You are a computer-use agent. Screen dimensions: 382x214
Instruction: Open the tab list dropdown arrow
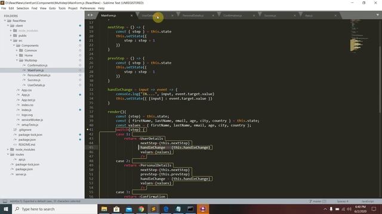378,15
